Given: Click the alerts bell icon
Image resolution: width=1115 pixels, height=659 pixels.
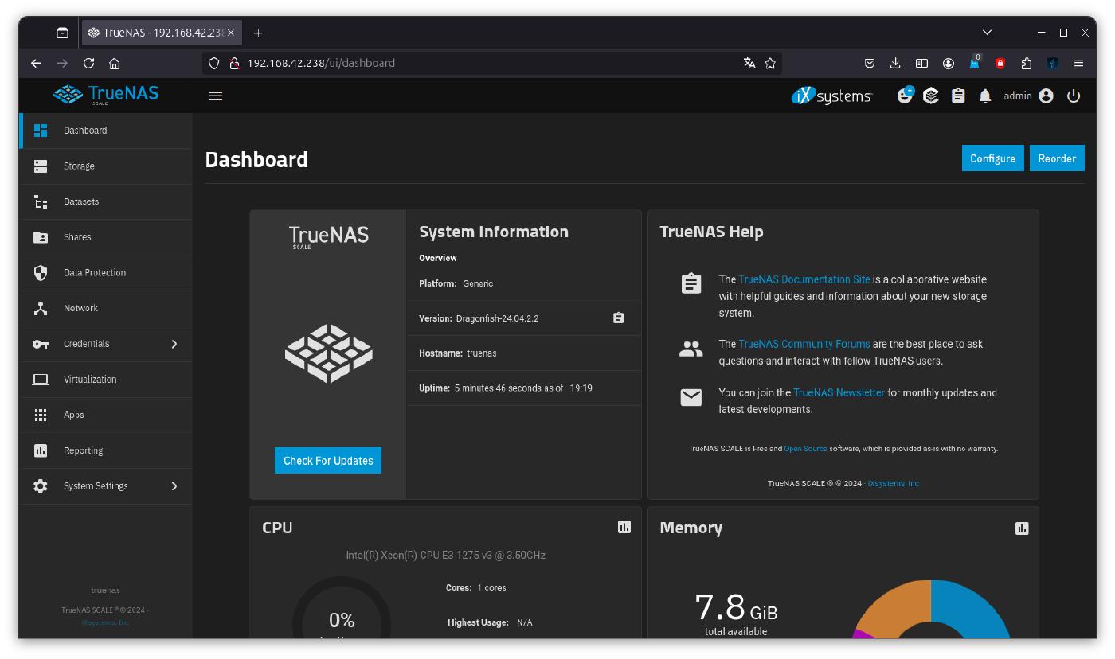Looking at the screenshot, I should point(985,96).
